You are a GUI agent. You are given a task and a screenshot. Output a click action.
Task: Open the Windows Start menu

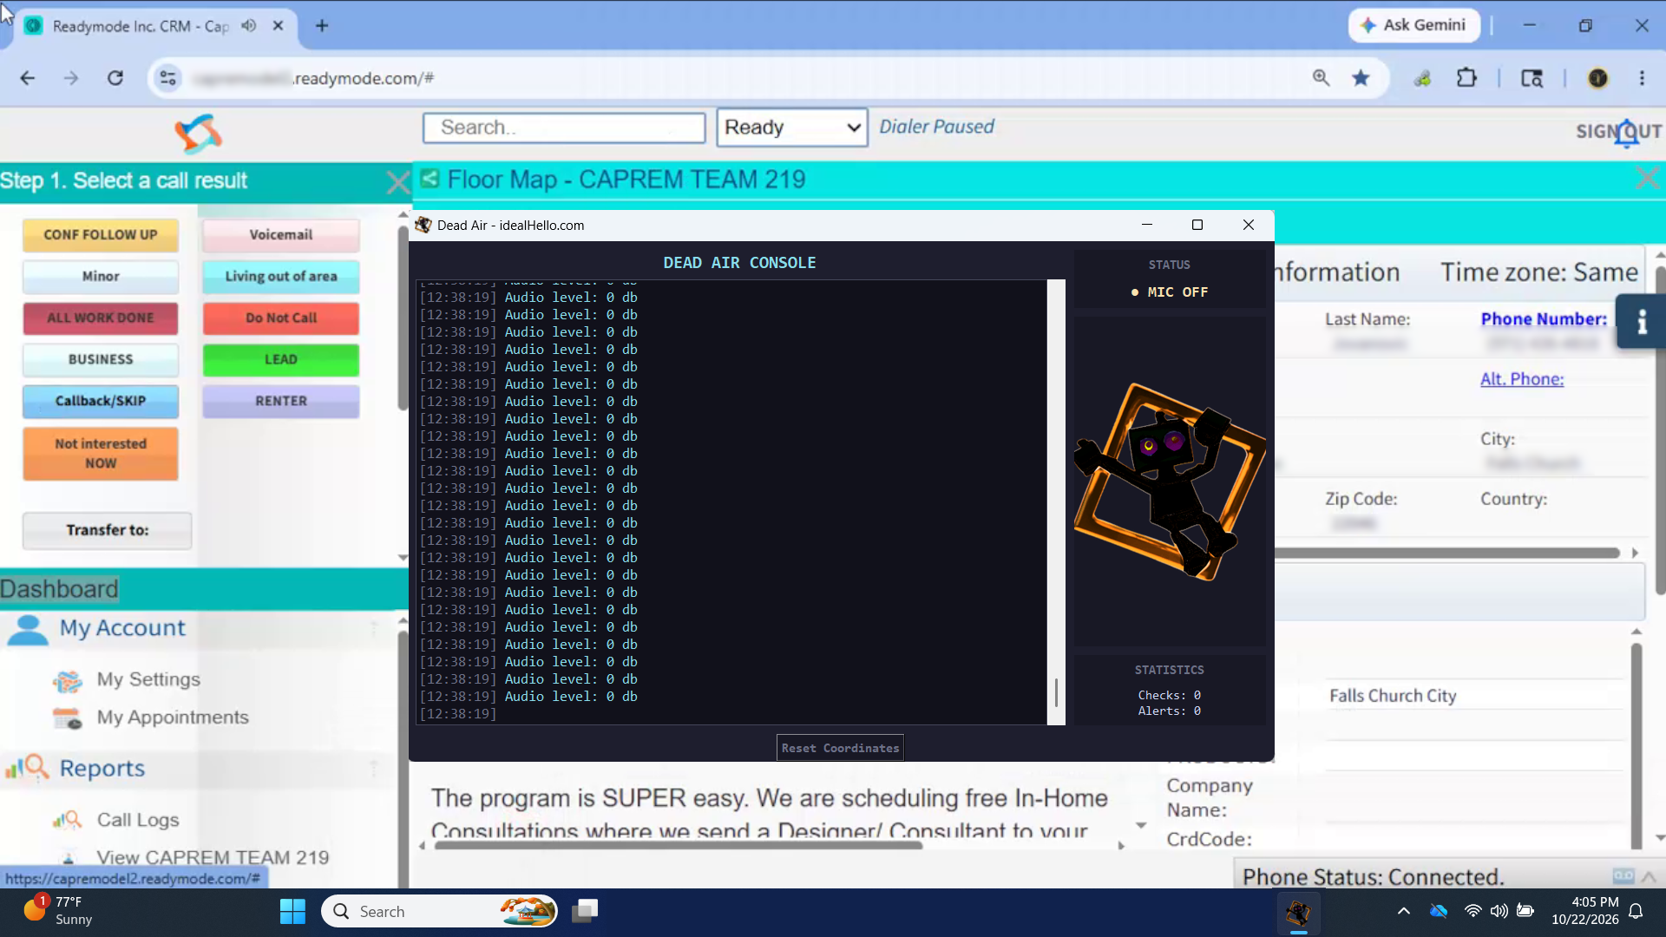(x=292, y=912)
